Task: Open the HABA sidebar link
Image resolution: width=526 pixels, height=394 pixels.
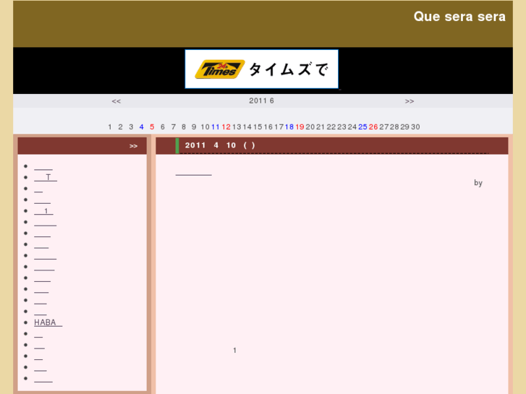Action: pos(48,322)
